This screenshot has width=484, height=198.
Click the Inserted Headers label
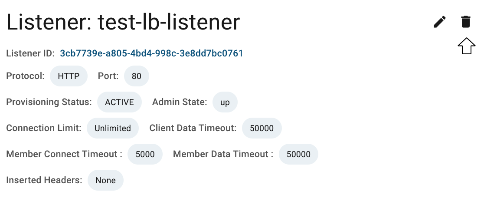(44, 180)
